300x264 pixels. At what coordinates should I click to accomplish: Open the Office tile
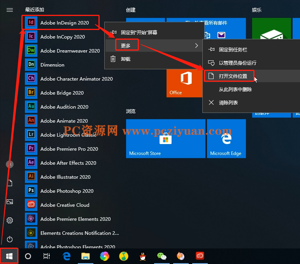tap(184, 83)
